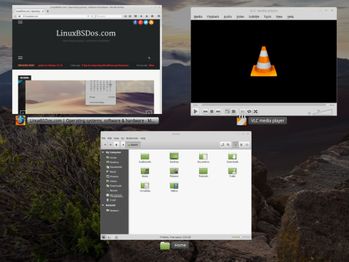Image resolution: width=349 pixels, height=262 pixels.
Task: Click RSS feed icon on LinuxBSDos page
Action: coord(151,22)
